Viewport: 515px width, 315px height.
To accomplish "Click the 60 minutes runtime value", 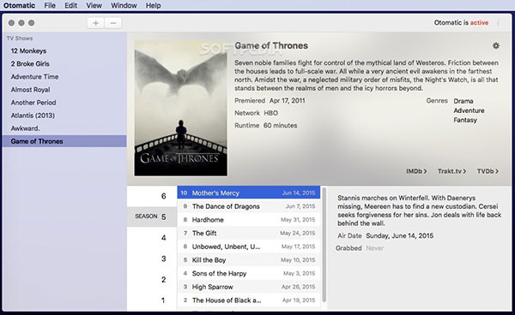I will click(280, 126).
